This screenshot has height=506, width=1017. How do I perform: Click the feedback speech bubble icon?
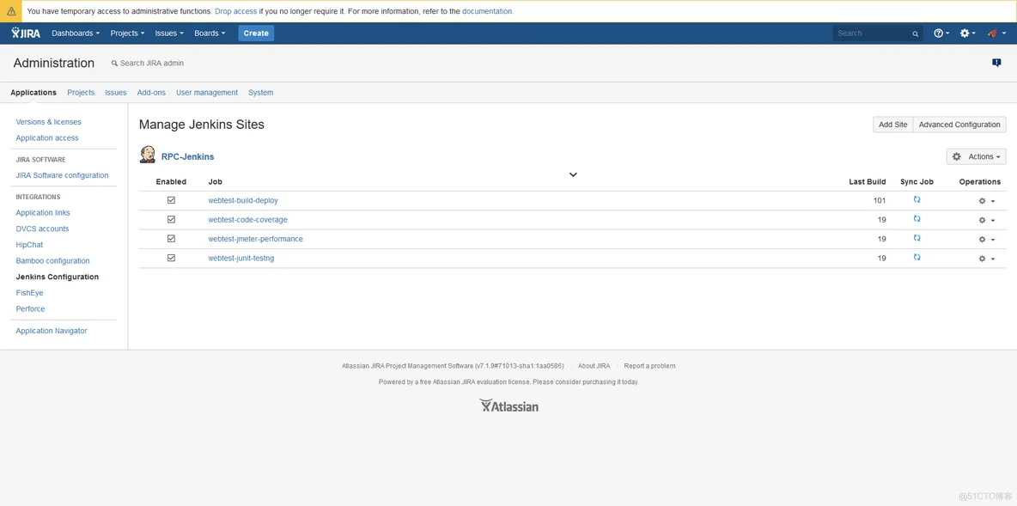[x=996, y=63]
